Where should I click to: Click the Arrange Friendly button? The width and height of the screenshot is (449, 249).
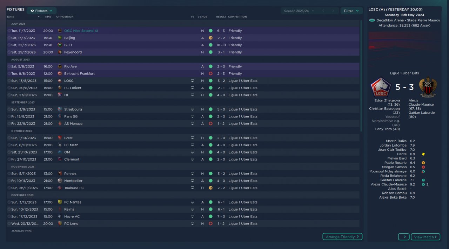(x=342, y=237)
